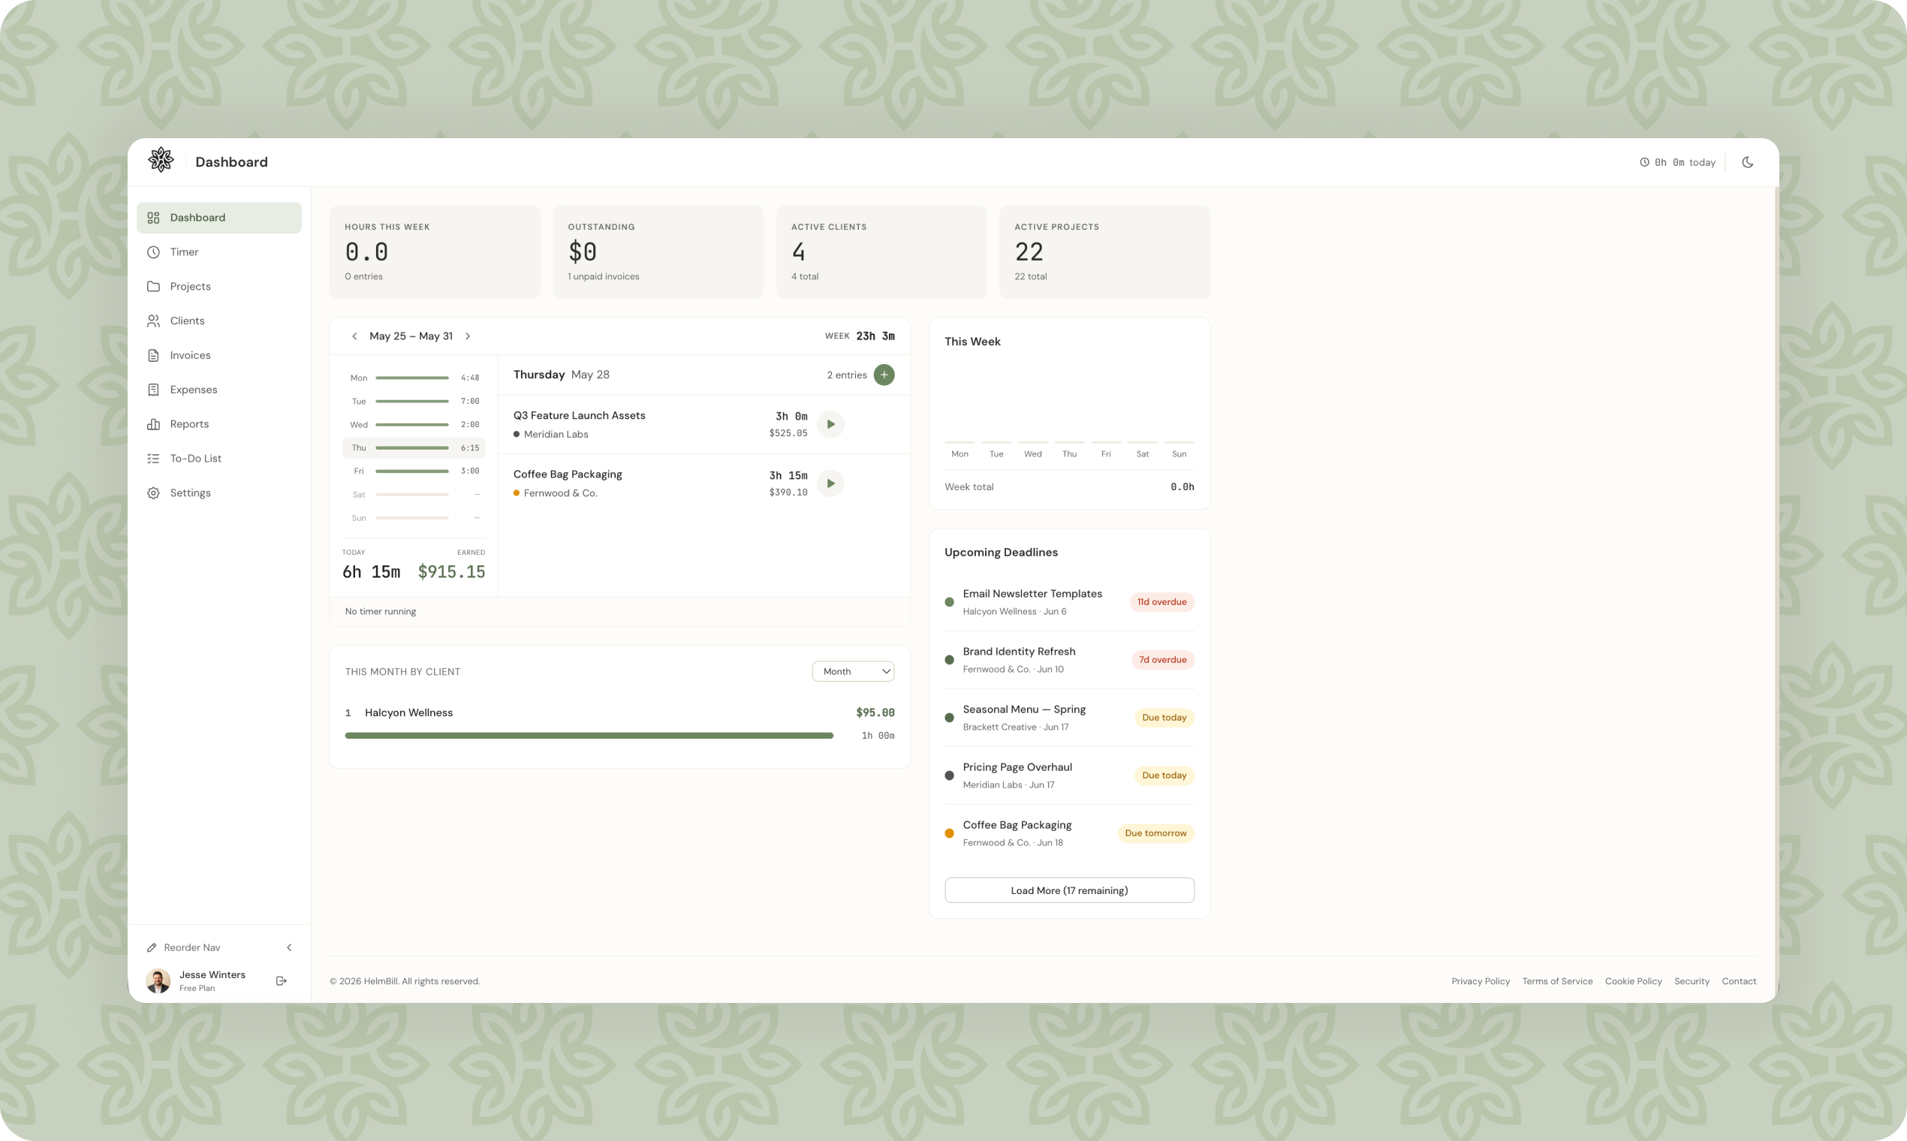Screen dimensions: 1907x1141
Task: Open the Outstanding $0 stat card
Action: coord(658,252)
